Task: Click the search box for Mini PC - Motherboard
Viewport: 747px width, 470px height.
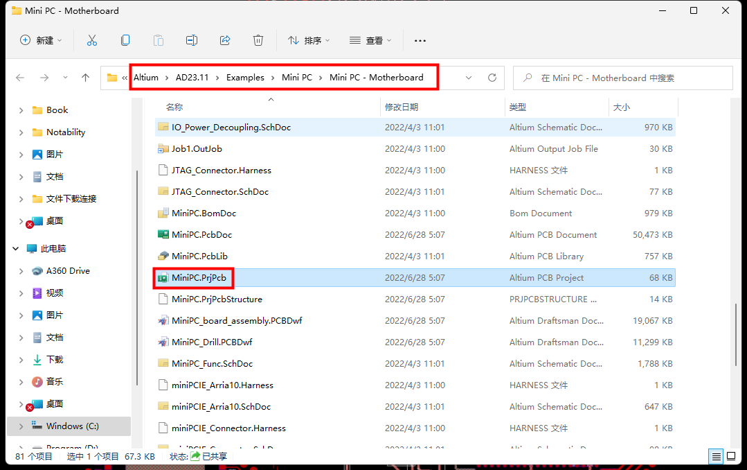Action: tap(623, 78)
